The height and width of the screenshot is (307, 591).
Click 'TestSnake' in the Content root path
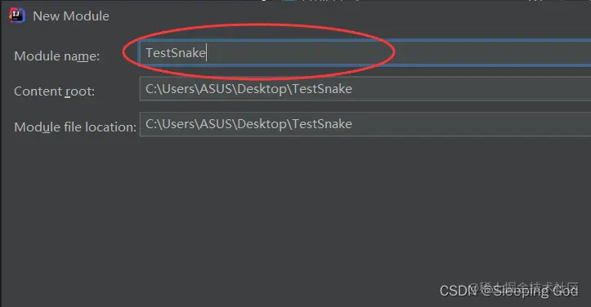(322, 89)
